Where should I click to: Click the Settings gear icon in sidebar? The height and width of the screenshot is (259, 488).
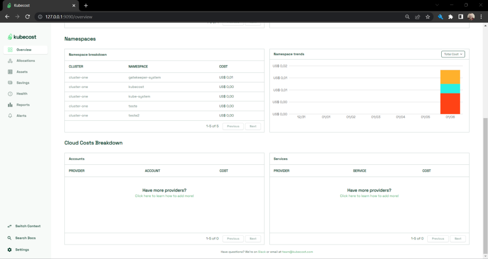coord(10,250)
